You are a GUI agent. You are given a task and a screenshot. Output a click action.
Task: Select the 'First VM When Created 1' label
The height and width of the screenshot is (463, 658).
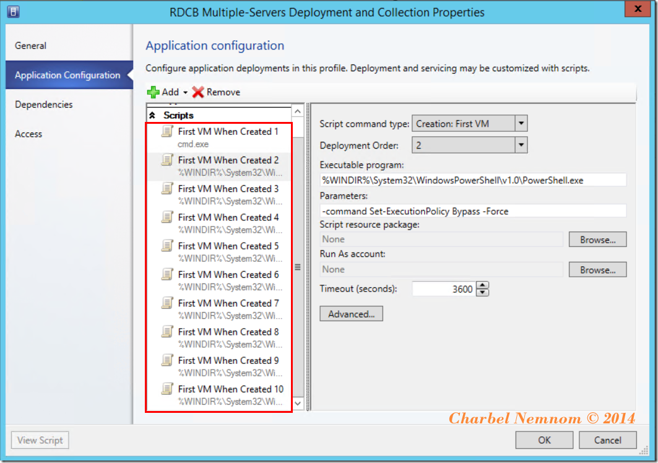[x=228, y=131]
